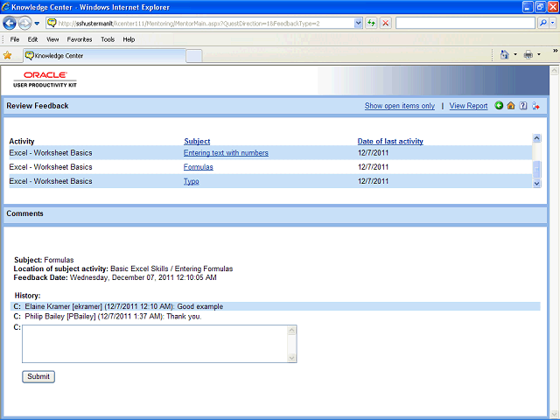Open the recent pages dropdown arrow
The image size is (560, 420).
(x=37, y=24)
